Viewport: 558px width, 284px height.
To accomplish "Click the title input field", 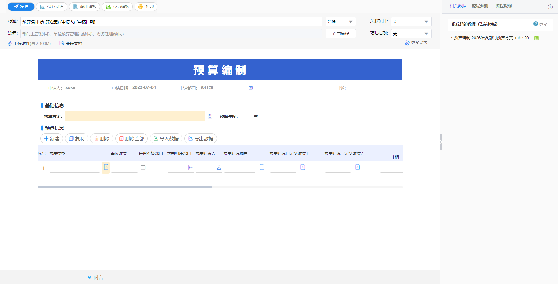I will pos(171,22).
